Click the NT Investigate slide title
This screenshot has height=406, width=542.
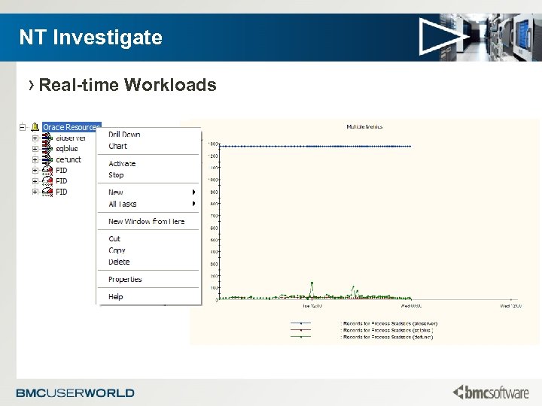(90, 38)
